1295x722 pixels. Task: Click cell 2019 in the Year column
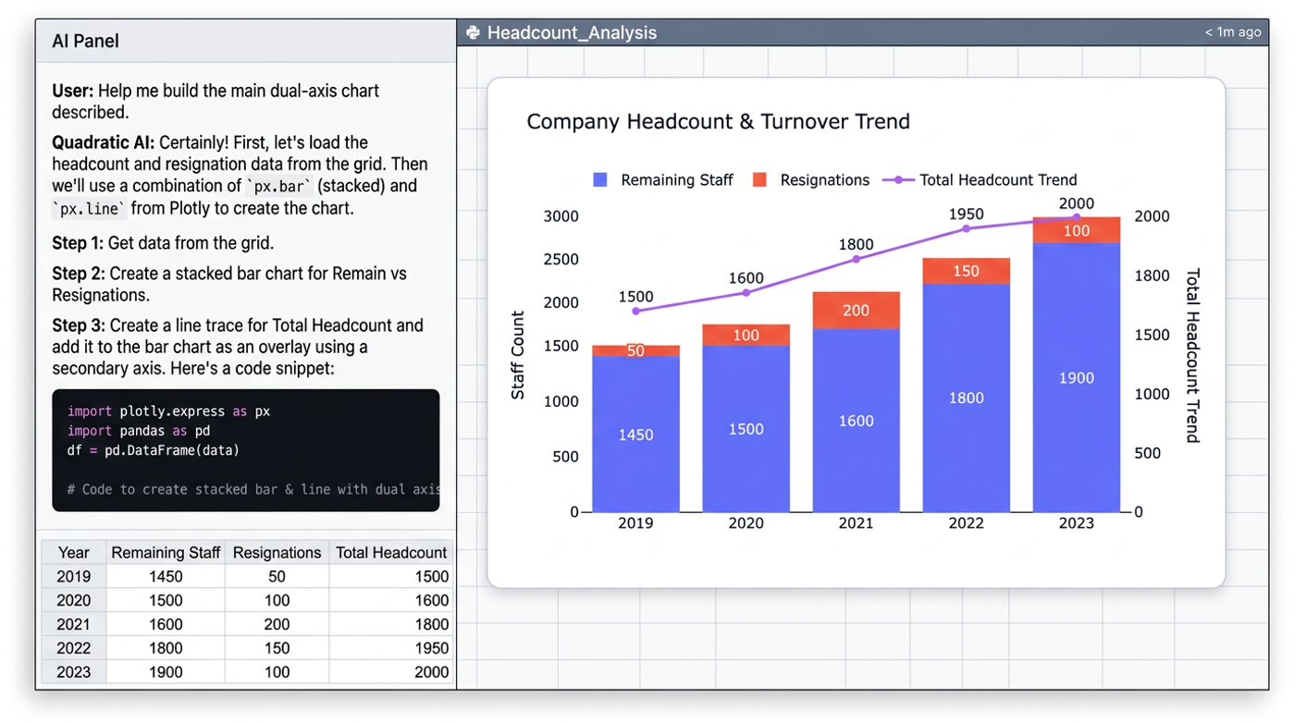point(73,577)
